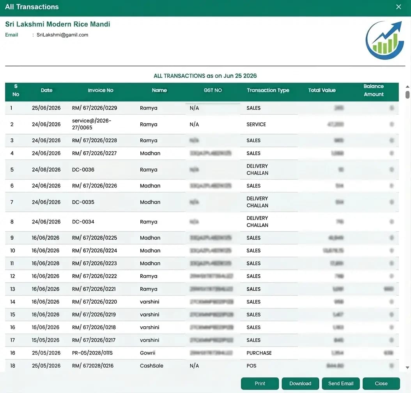411x393 pixels.
Task: Click the Download button
Action: point(300,383)
